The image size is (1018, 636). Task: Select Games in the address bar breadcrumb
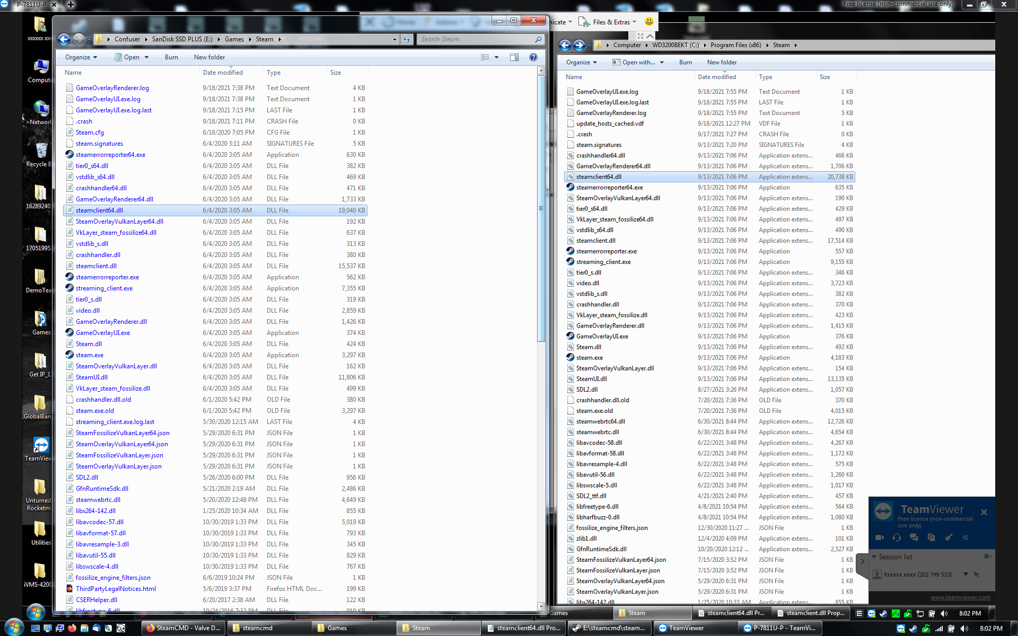[x=234, y=39]
